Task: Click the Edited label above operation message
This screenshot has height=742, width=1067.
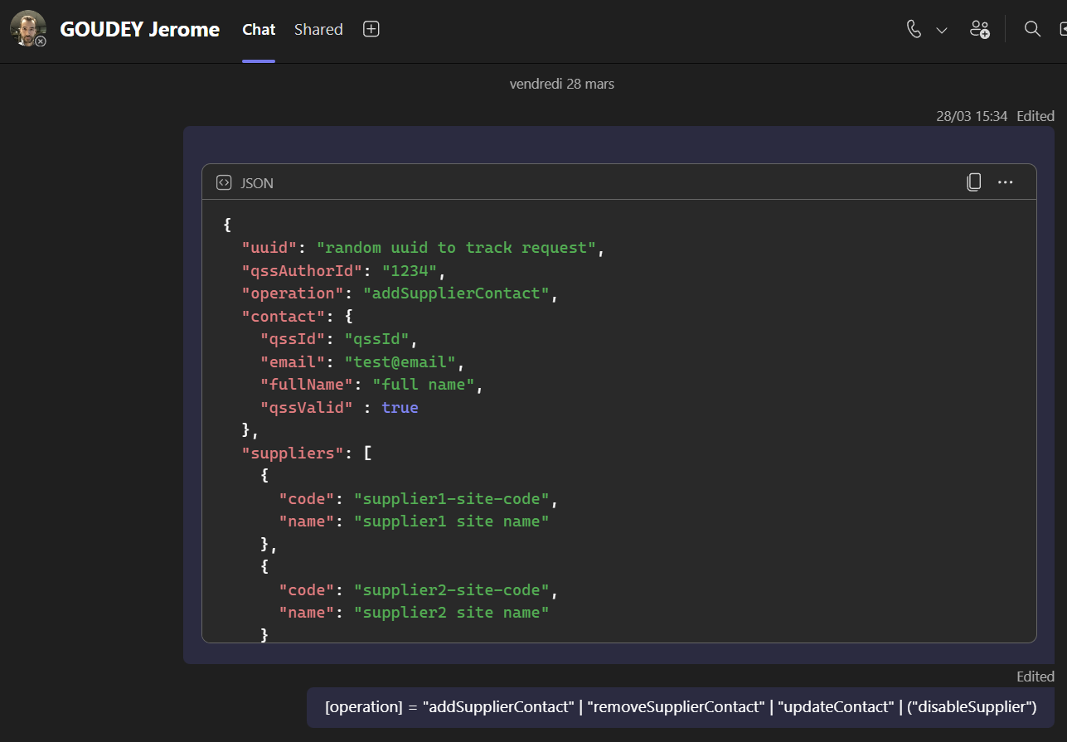Action: point(1035,677)
